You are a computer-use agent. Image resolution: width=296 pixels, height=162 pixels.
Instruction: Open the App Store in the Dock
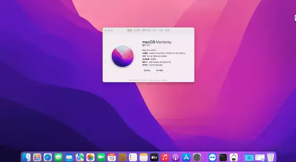tap(186, 157)
